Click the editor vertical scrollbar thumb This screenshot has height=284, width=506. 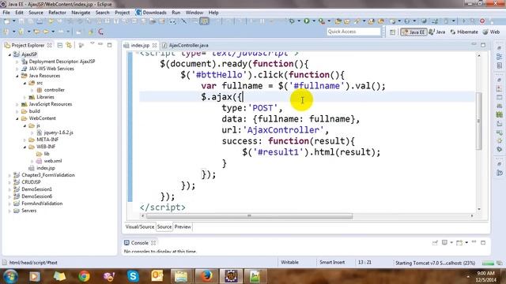[x=479, y=121]
